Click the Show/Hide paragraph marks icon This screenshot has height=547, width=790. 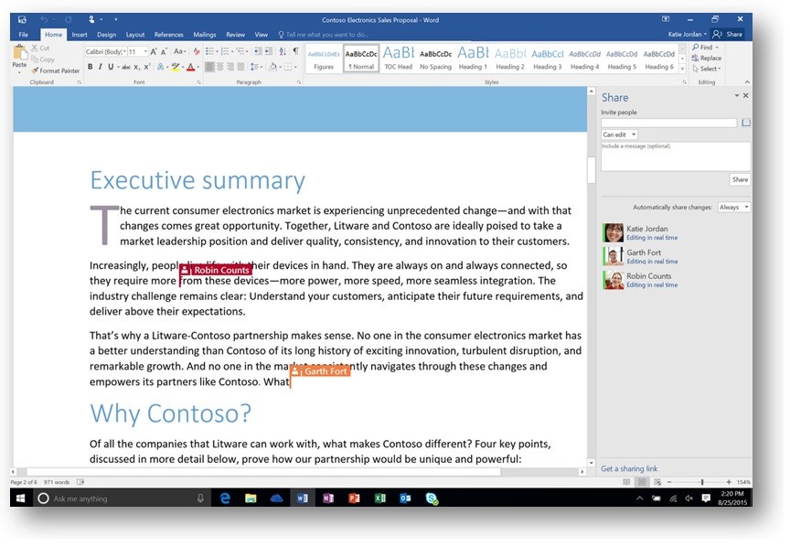(x=295, y=51)
